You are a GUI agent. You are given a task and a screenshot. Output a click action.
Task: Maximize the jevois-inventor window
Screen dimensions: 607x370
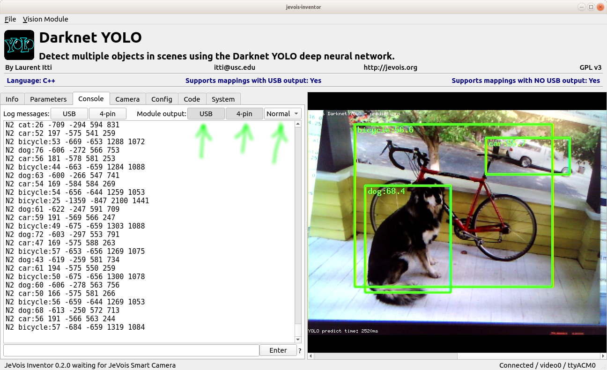point(591,7)
